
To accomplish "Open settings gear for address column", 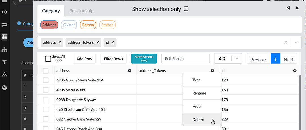I will click(130, 71).
